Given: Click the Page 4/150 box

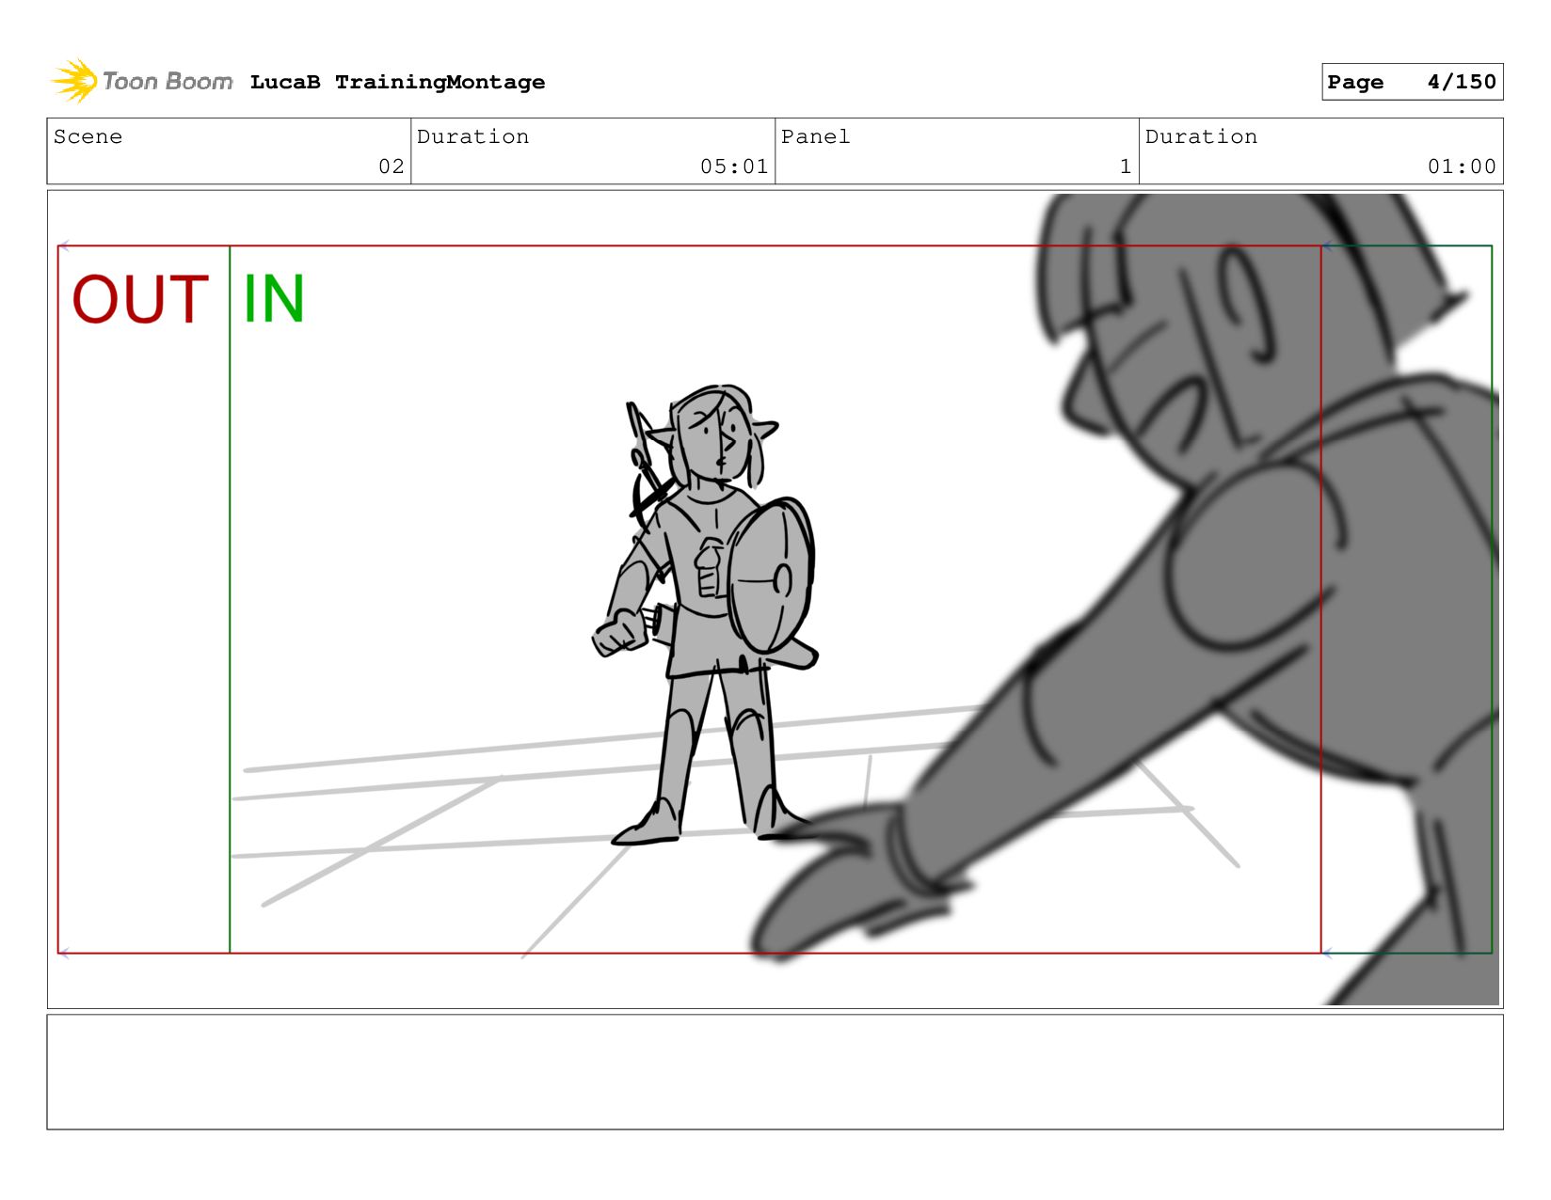Looking at the screenshot, I should (x=1412, y=82).
